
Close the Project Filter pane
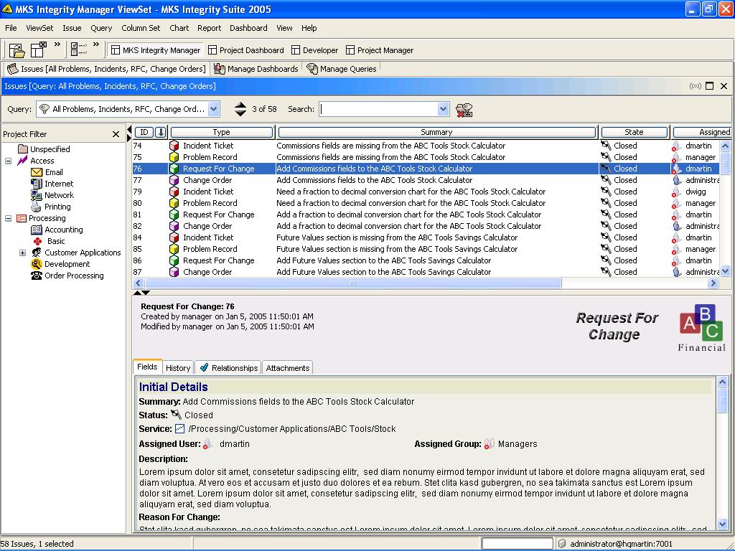116,134
